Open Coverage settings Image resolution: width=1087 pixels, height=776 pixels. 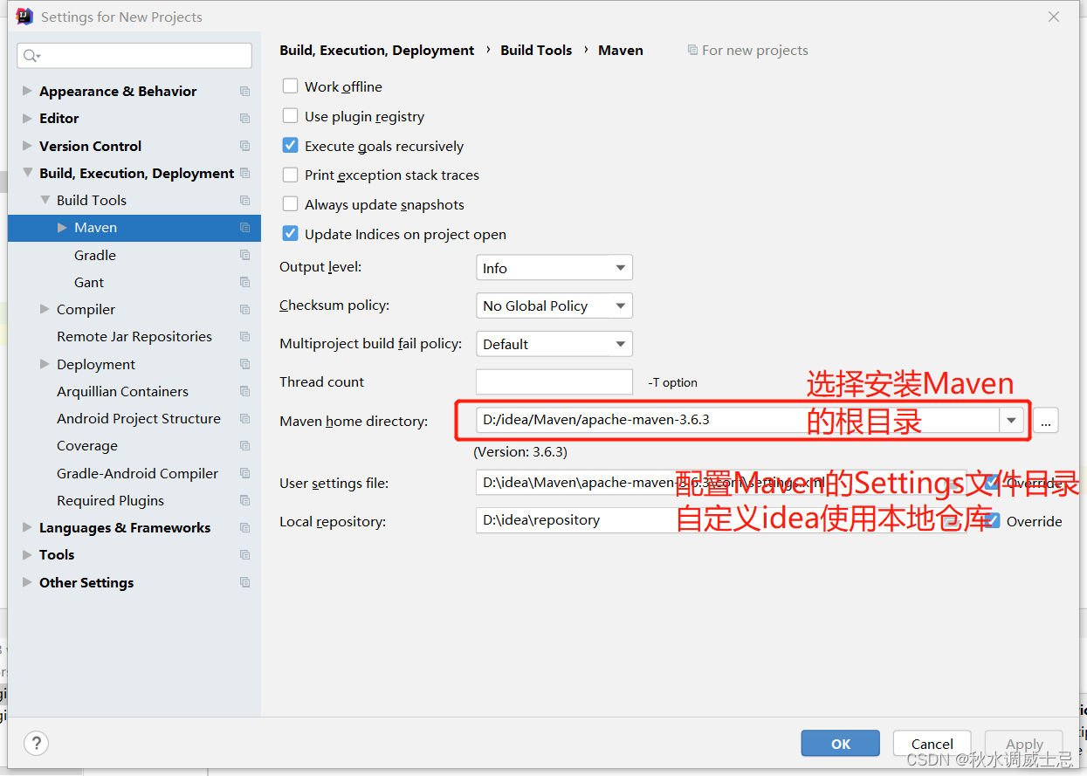87,446
